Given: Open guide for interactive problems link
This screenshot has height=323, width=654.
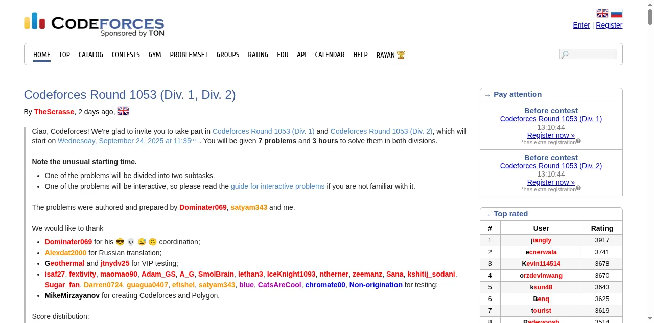Looking at the screenshot, I should pyautogui.click(x=278, y=186).
